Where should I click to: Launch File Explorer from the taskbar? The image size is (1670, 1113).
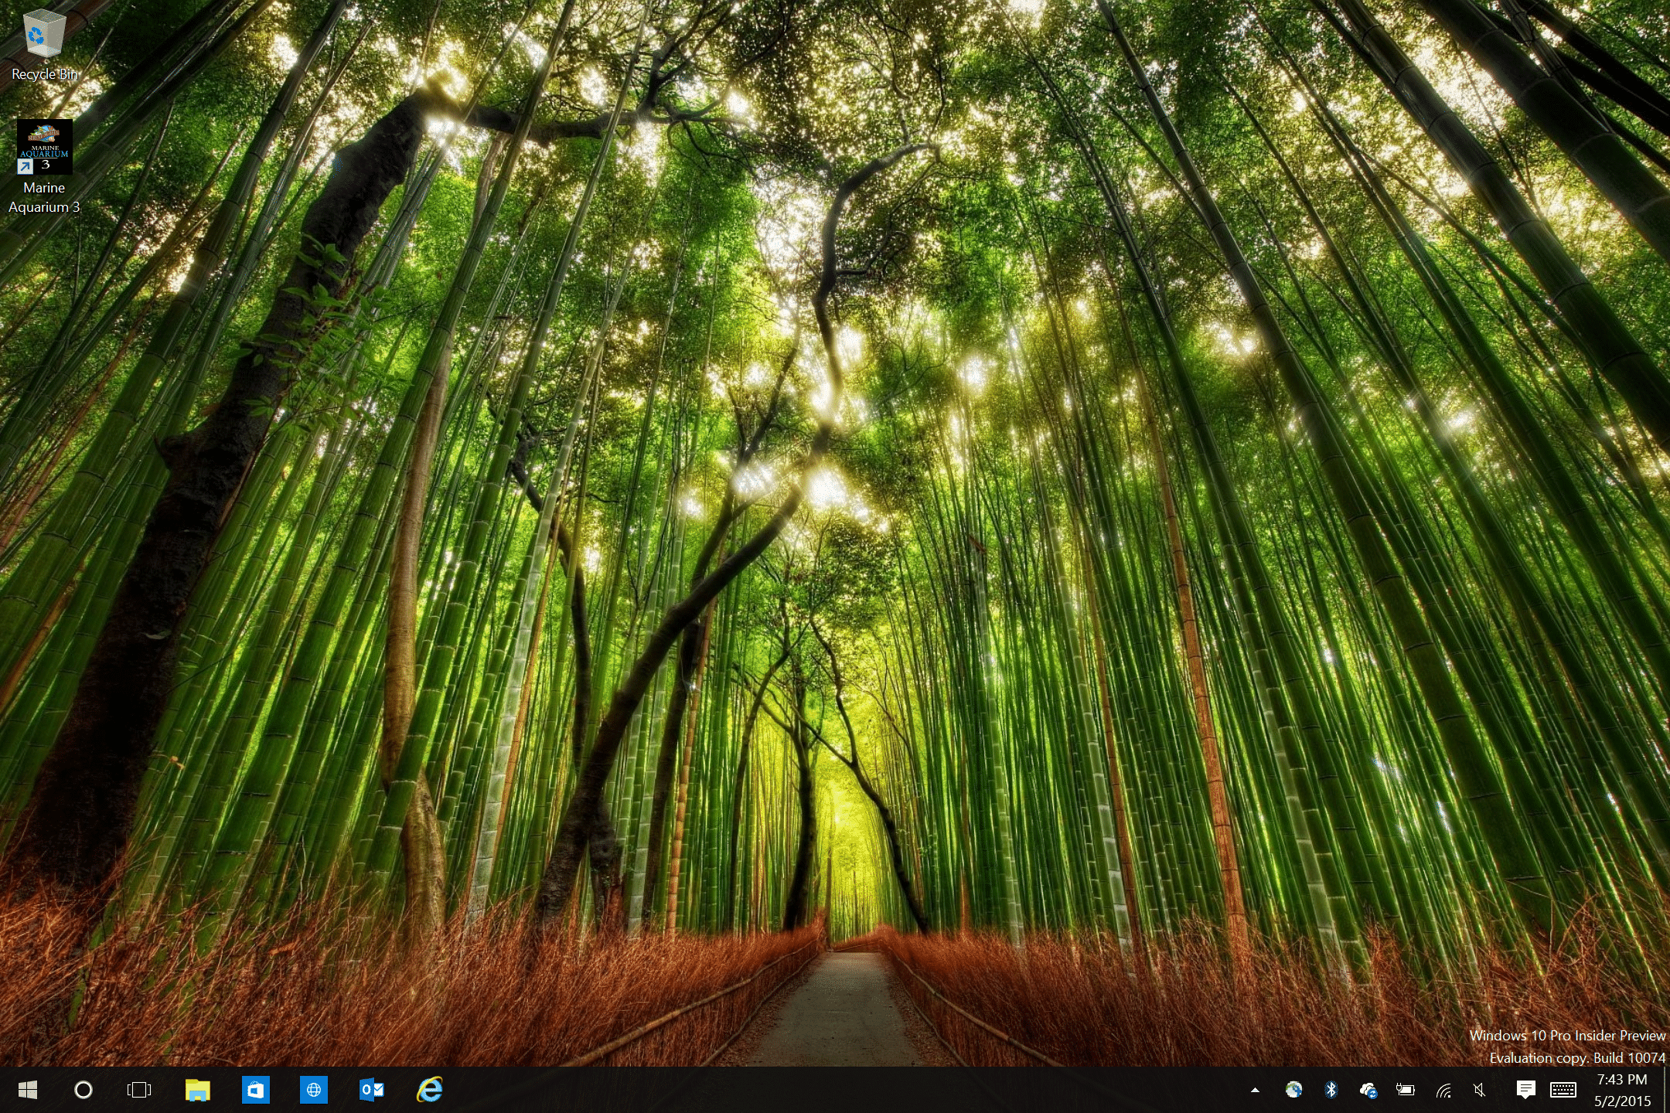coord(198,1090)
